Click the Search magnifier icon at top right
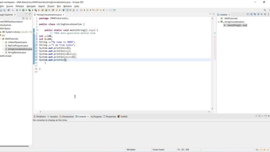The height and width of the screenshot is (152, 270). tap(265, 10)
